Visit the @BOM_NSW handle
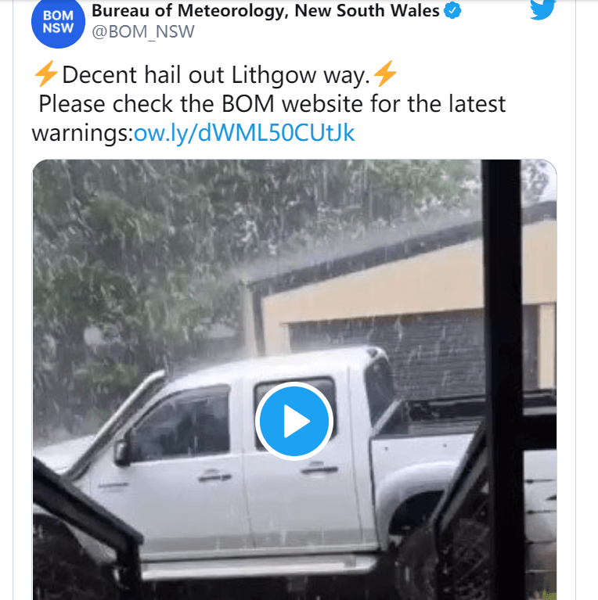This screenshot has width=598, height=600. tap(143, 32)
